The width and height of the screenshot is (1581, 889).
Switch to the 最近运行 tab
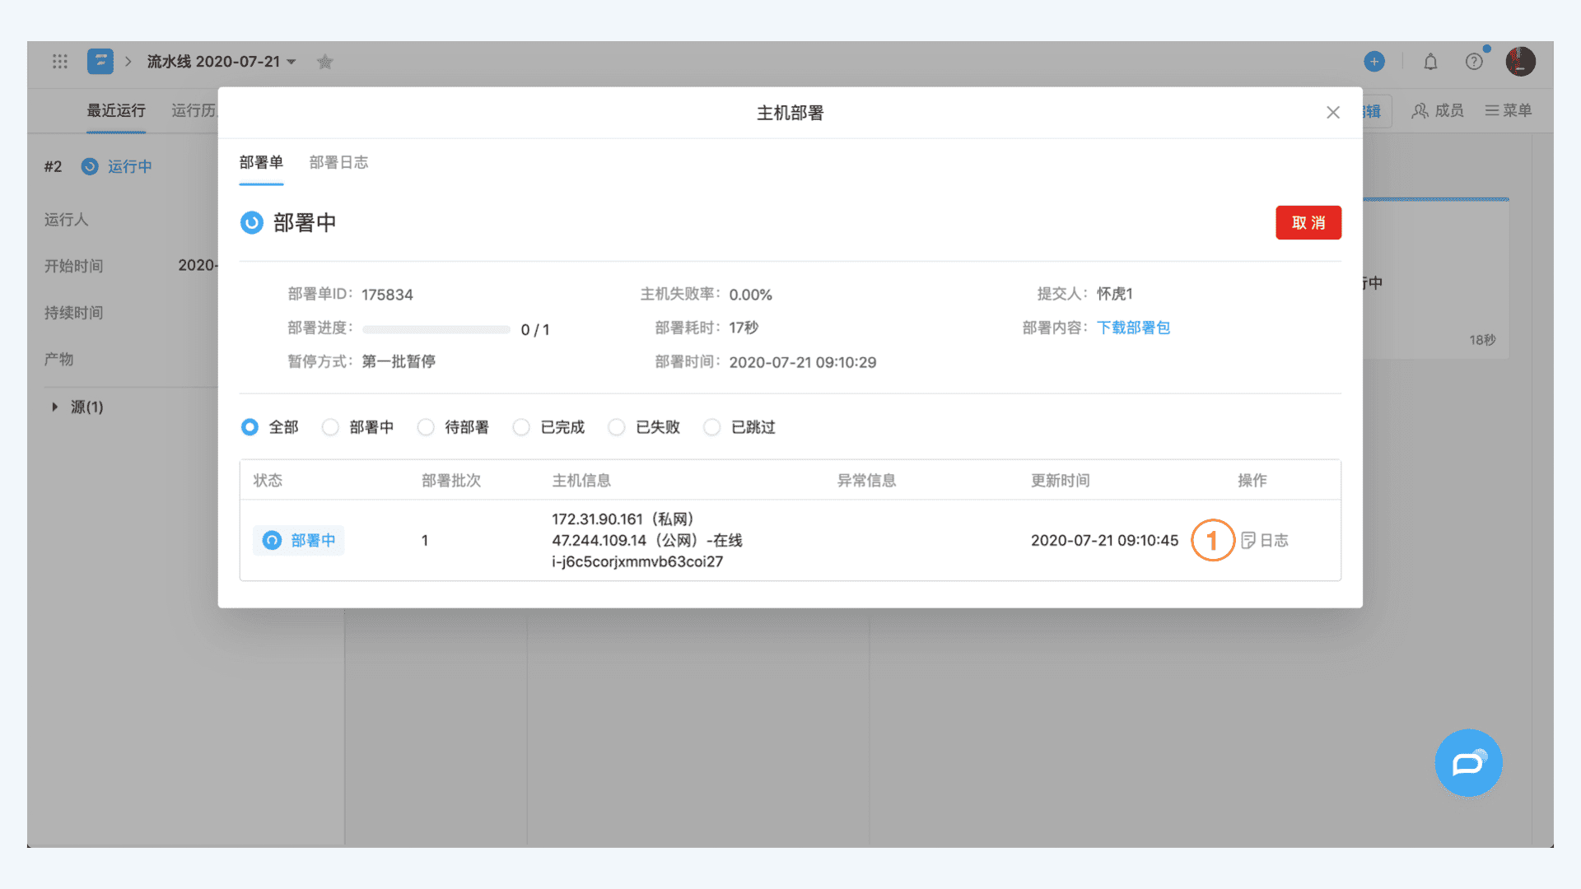tap(116, 110)
